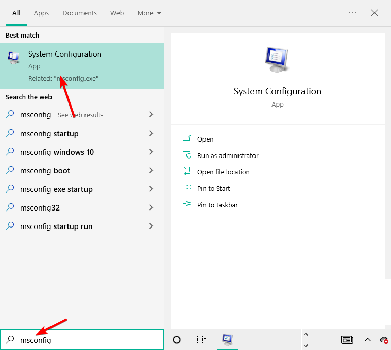The width and height of the screenshot is (391, 350).
Task: Choose Open file location
Action: (x=223, y=172)
